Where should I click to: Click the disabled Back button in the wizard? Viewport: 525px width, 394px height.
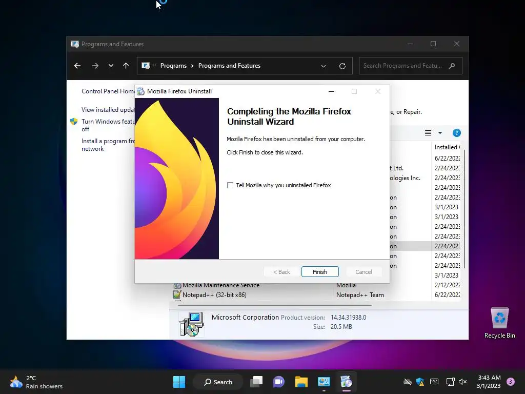tap(281, 272)
